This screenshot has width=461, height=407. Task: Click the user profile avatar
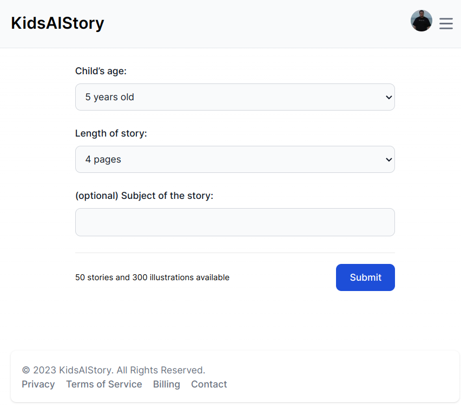point(421,21)
